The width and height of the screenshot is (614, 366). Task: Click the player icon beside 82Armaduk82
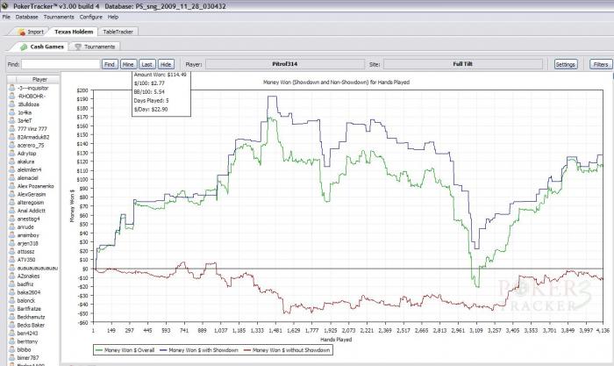[12, 137]
